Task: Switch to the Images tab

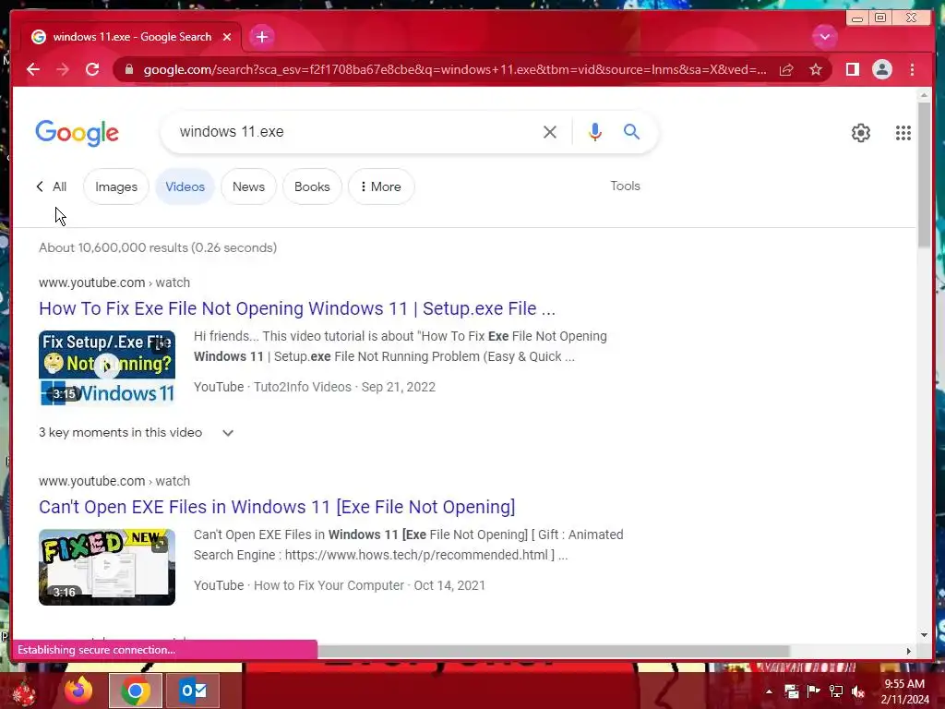Action: pyautogui.click(x=116, y=186)
